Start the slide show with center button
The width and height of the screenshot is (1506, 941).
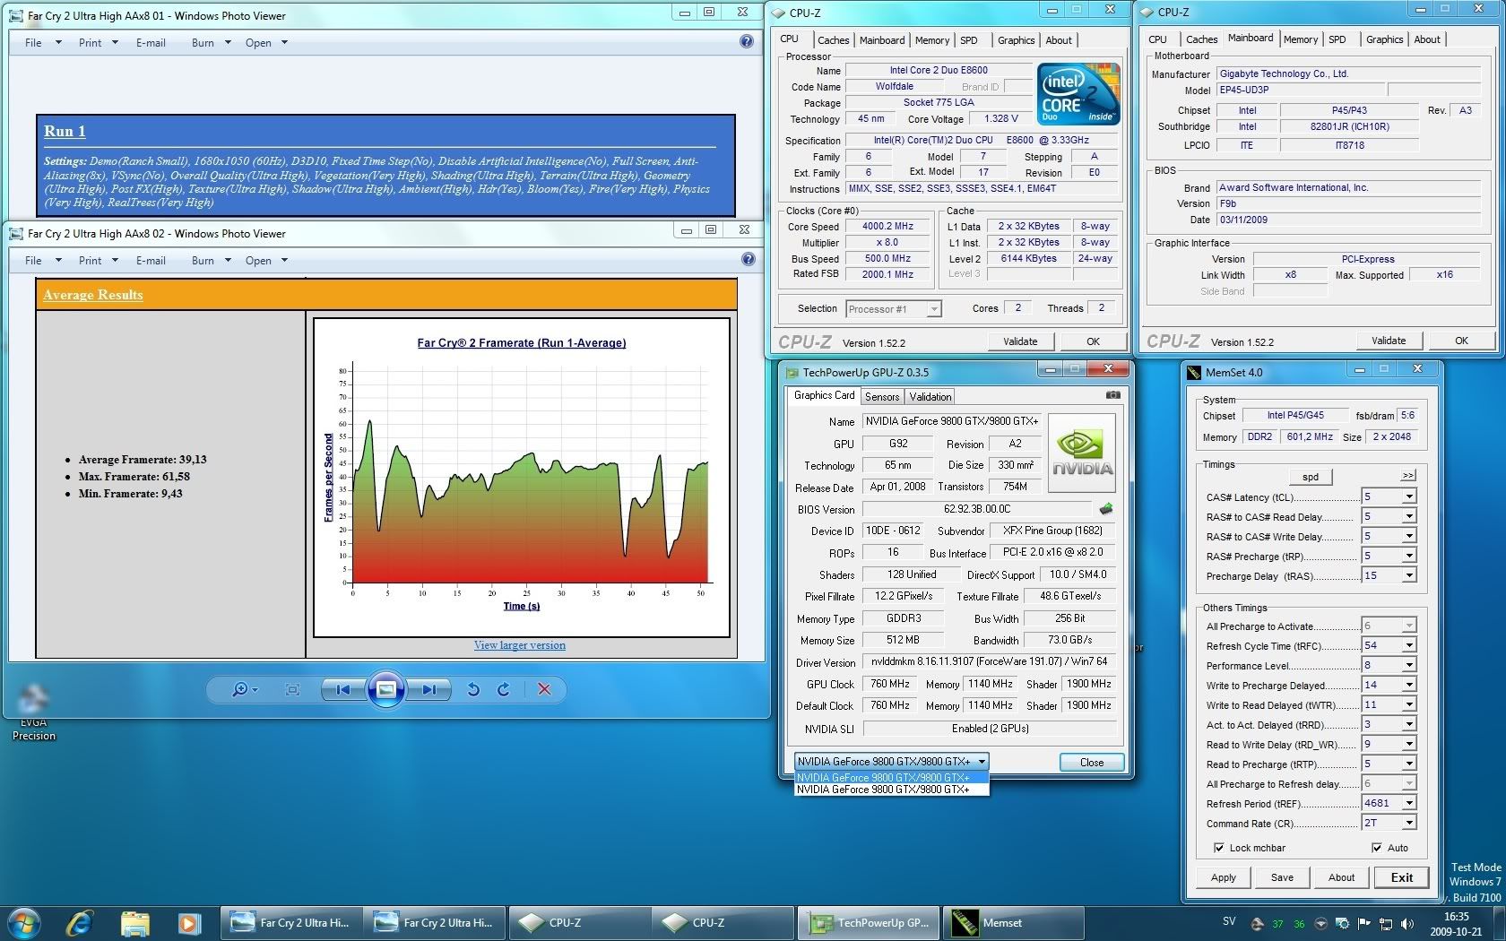tap(386, 689)
